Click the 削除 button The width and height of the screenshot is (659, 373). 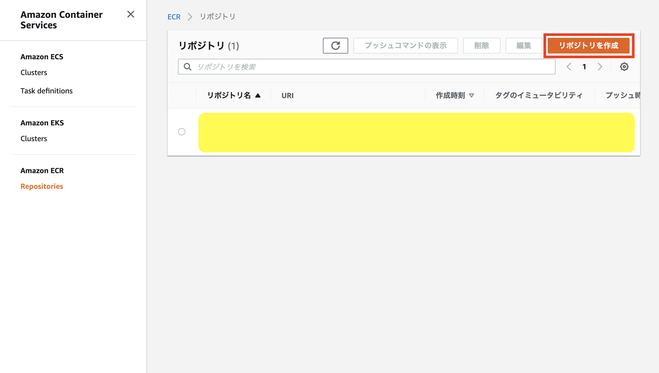(x=482, y=46)
